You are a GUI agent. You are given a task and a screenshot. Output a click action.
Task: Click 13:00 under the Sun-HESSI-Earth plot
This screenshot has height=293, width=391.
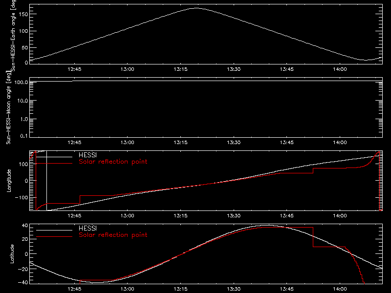click(x=128, y=69)
